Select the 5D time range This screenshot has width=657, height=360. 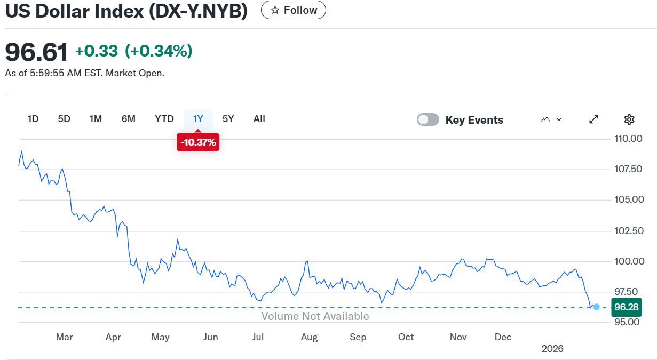tap(64, 119)
